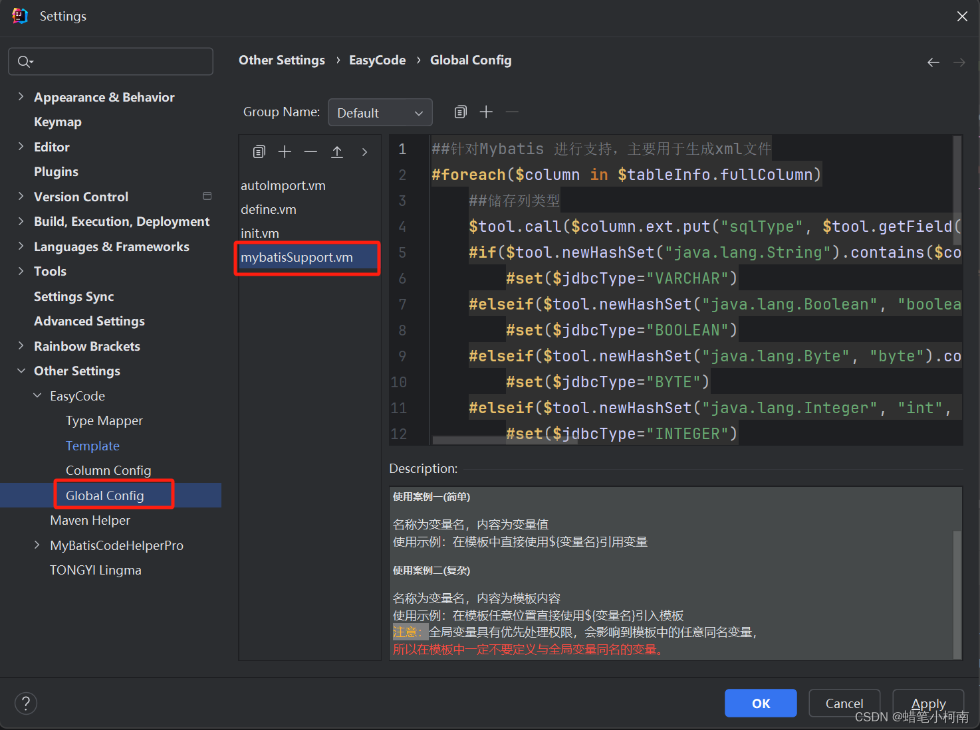Click code line 6 setting jdbcType VARCHAR

[x=622, y=278]
